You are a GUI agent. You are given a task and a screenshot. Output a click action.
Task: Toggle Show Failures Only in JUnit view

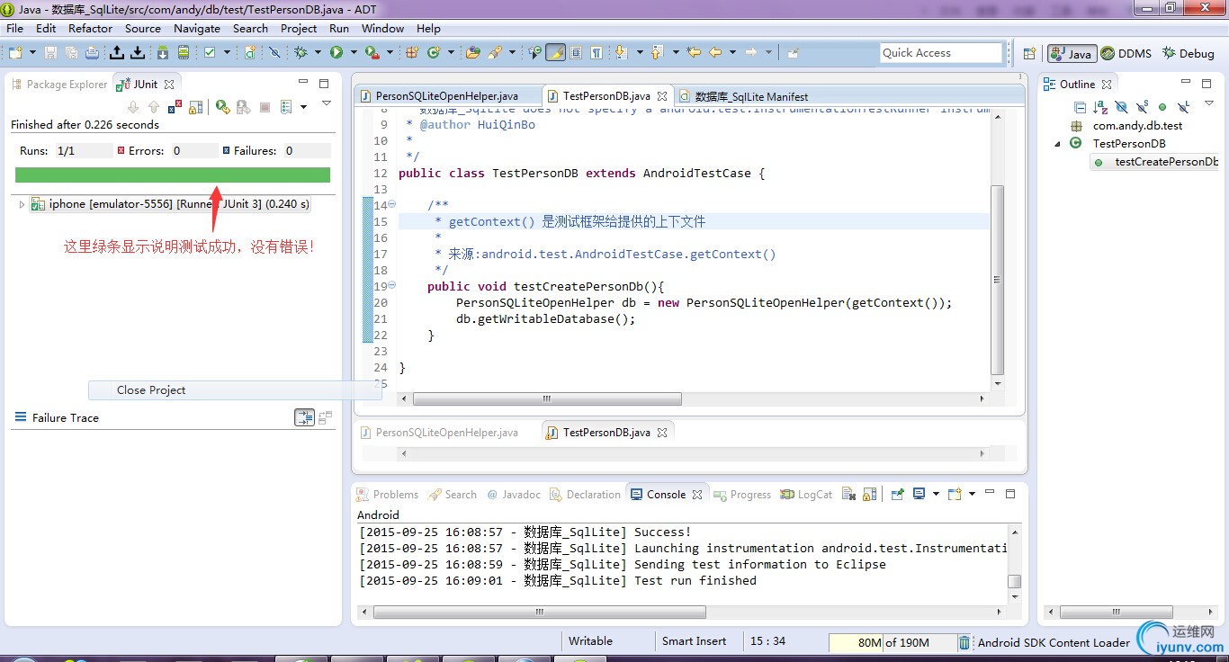pos(176,107)
